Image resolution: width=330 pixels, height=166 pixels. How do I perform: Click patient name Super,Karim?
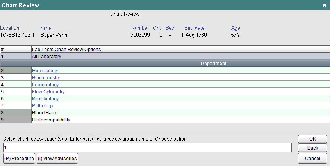pos(55,35)
